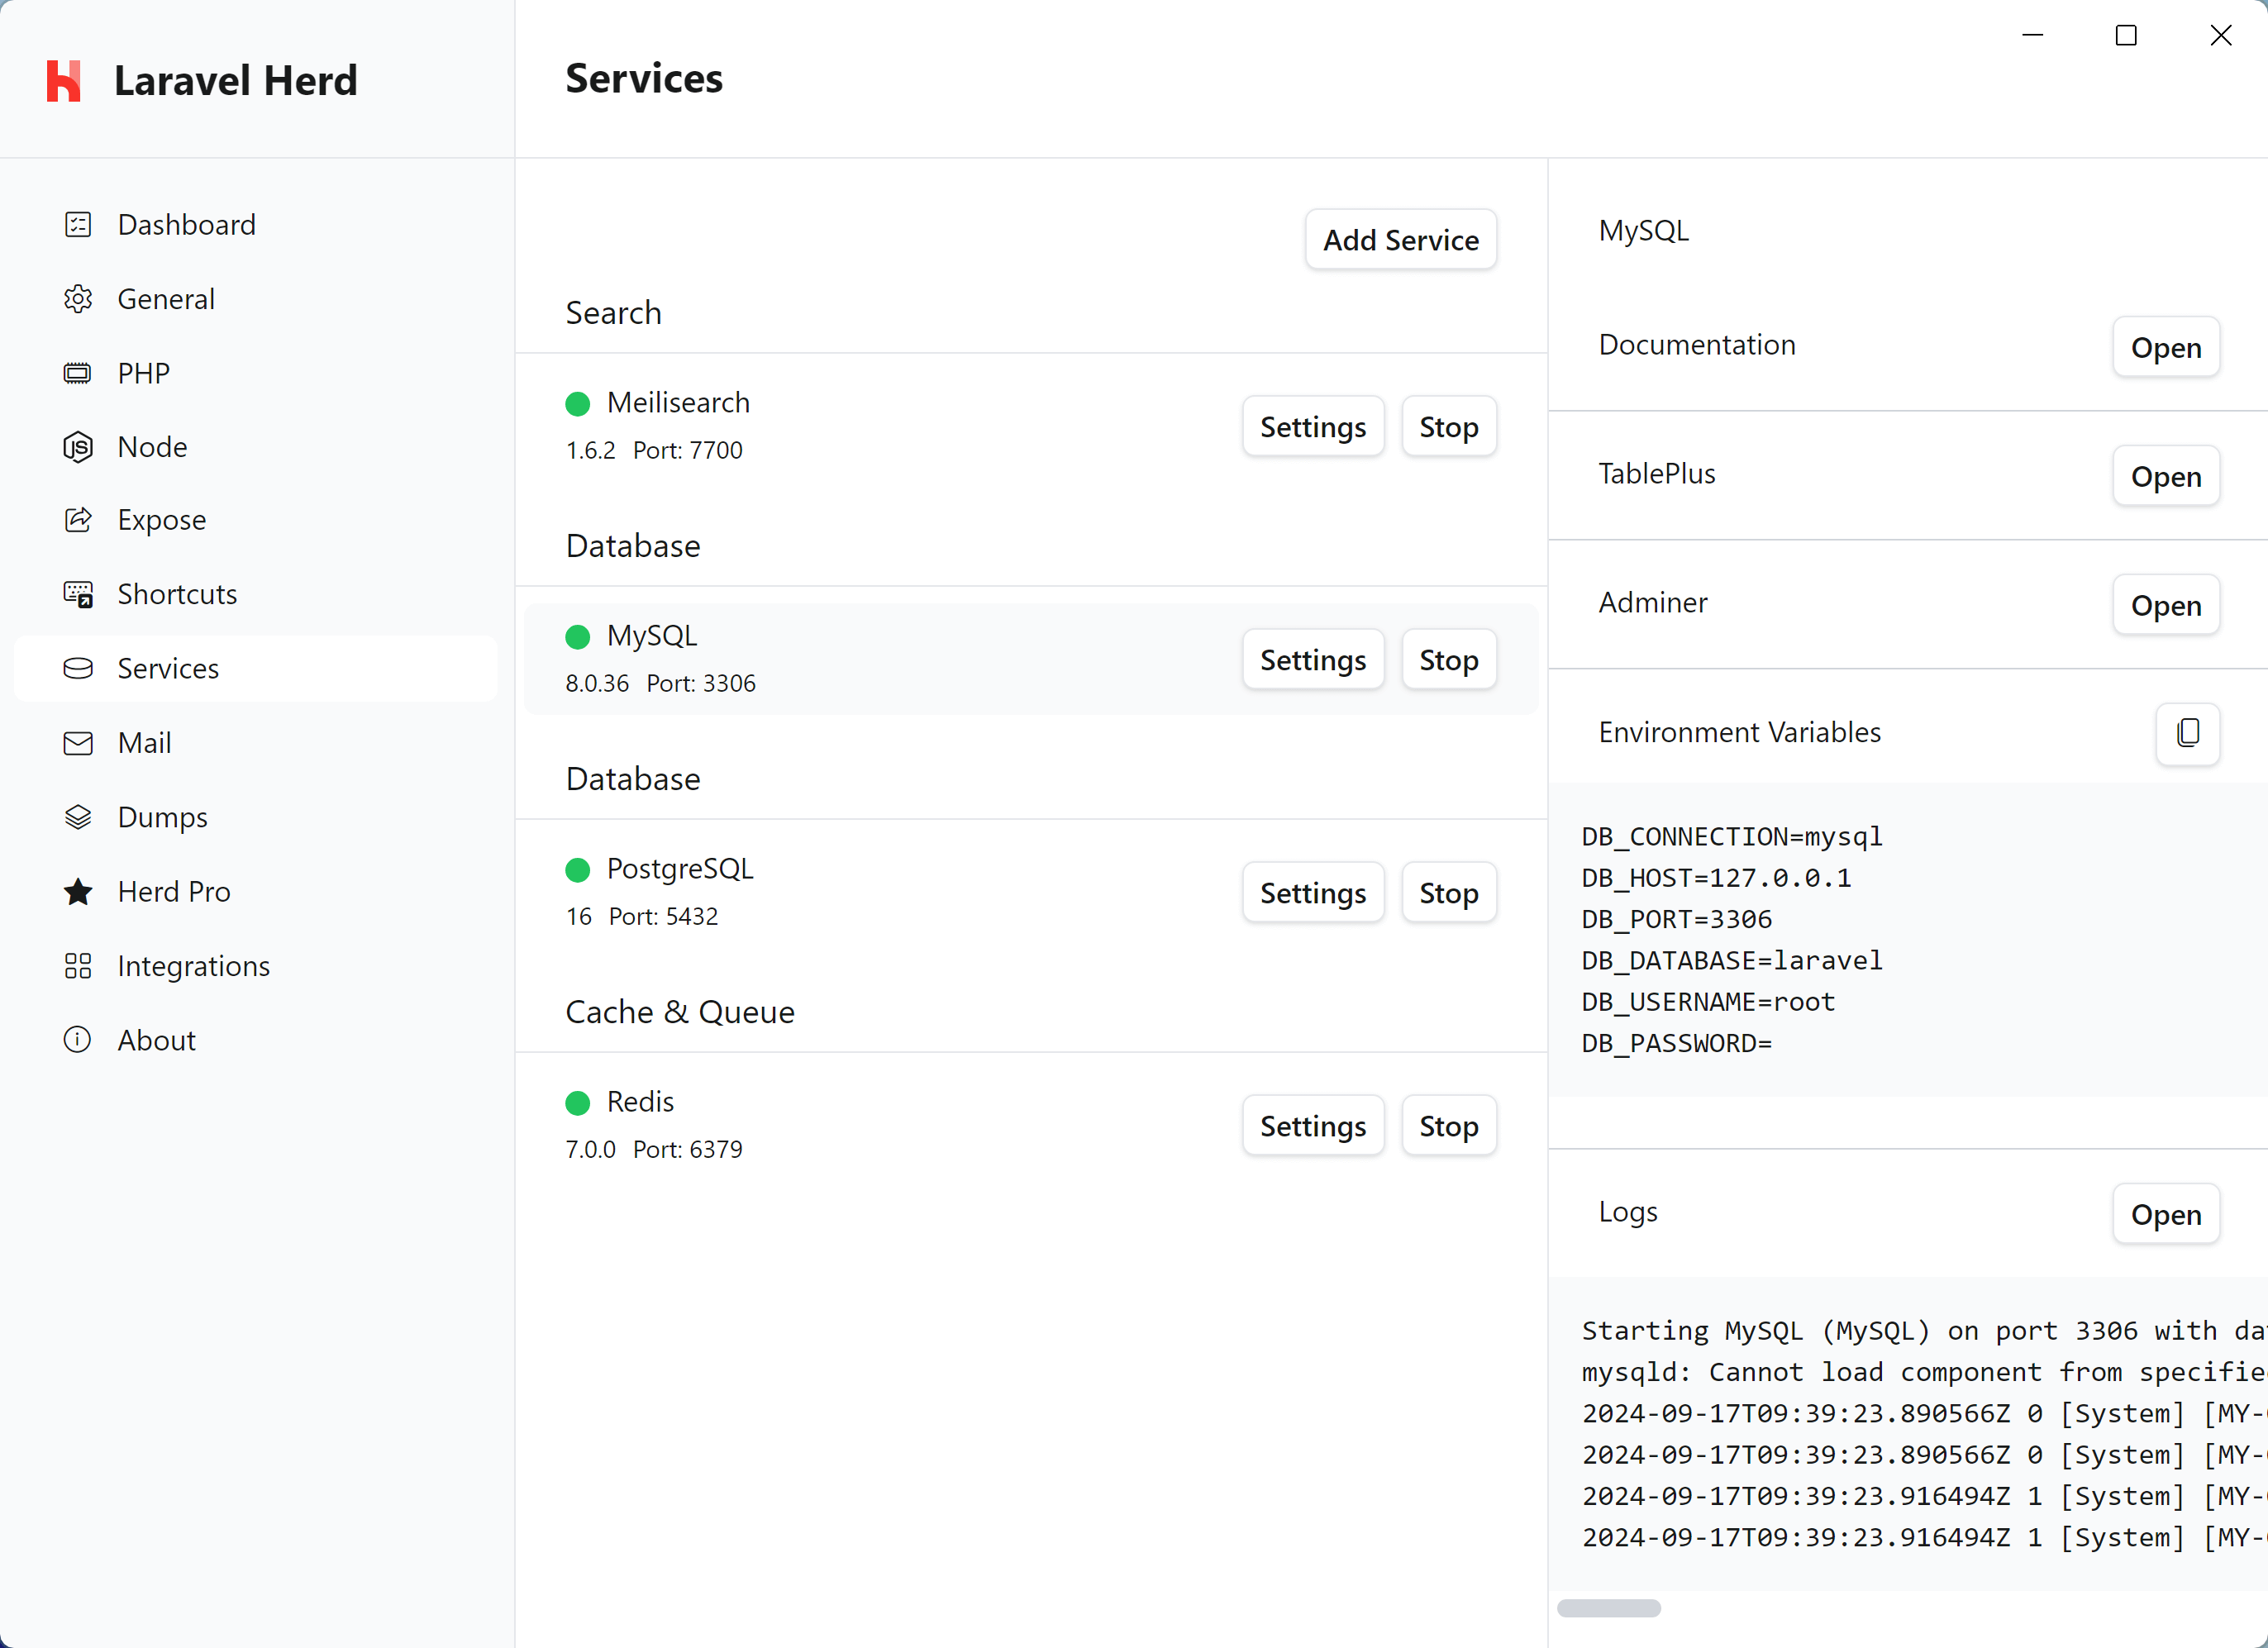The height and width of the screenshot is (1648, 2268).
Task: Open MySQL settings panel
Action: click(1313, 659)
